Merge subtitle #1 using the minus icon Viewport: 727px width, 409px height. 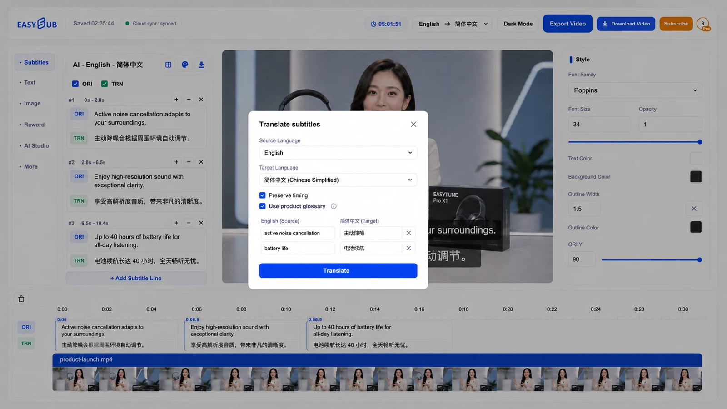189,100
